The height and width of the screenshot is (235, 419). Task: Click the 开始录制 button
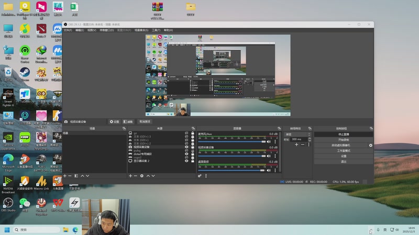tap(344, 140)
